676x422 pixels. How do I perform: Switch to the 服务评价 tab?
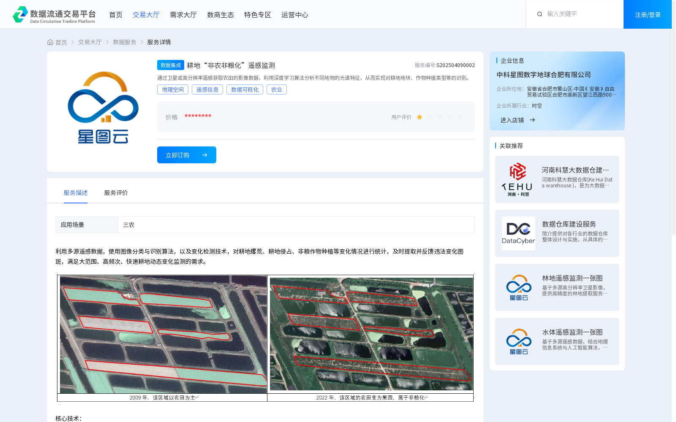click(116, 193)
